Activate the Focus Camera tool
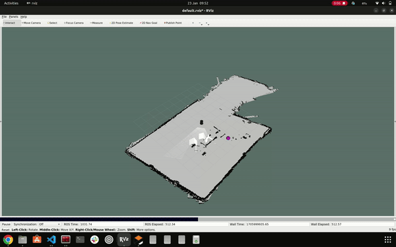The image size is (396, 247). click(74, 23)
